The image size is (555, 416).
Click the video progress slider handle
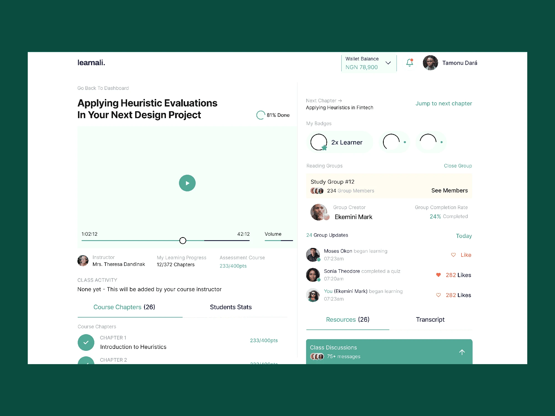click(x=183, y=240)
